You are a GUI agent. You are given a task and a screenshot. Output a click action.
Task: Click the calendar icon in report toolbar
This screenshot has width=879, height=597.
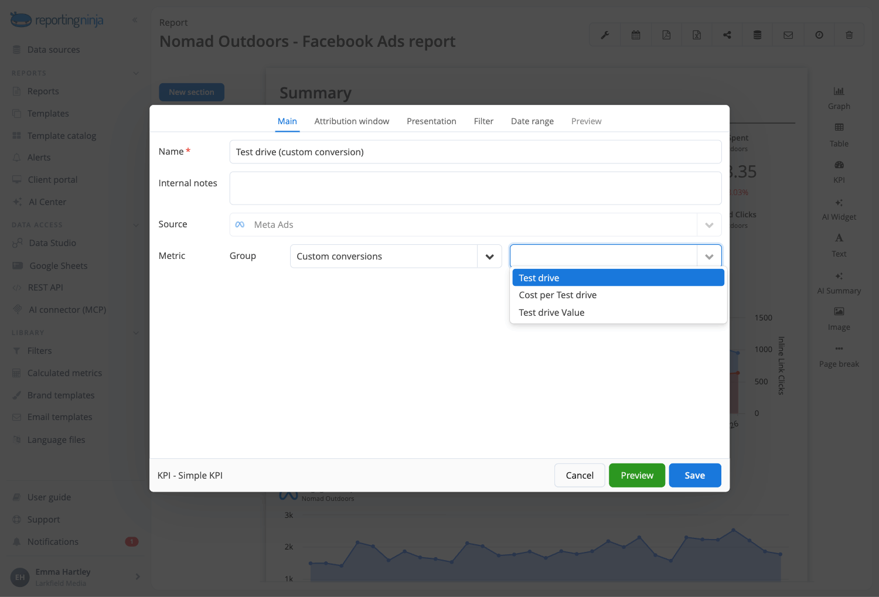point(636,35)
